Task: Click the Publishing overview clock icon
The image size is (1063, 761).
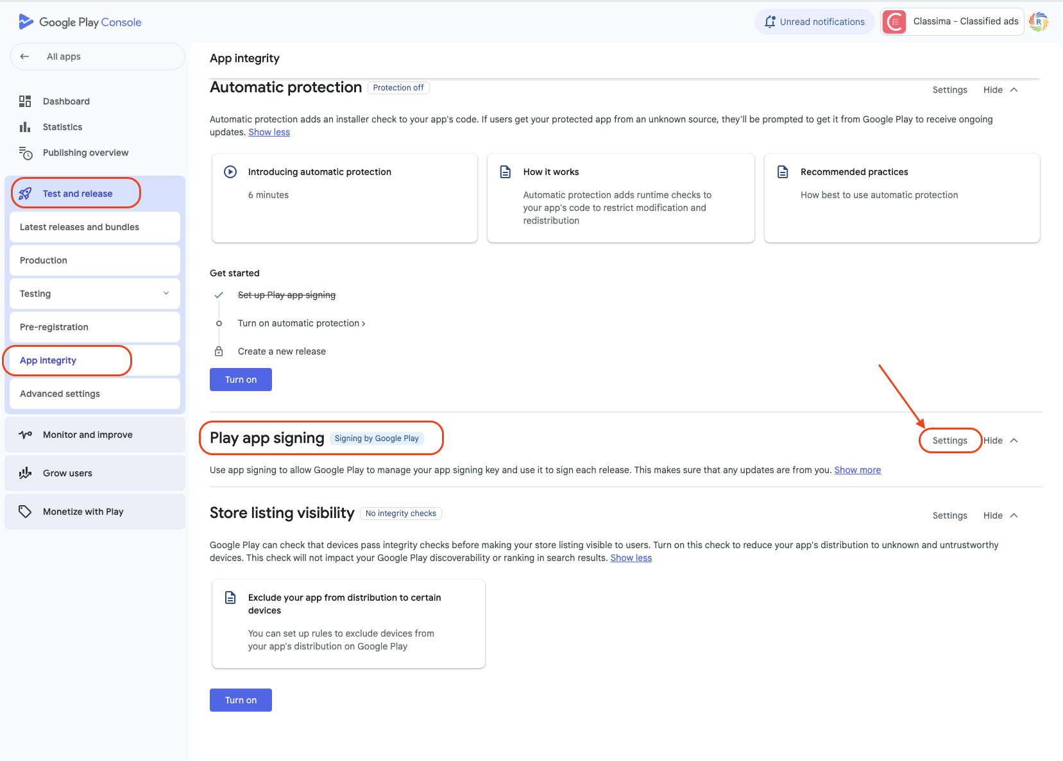Action: pos(25,153)
